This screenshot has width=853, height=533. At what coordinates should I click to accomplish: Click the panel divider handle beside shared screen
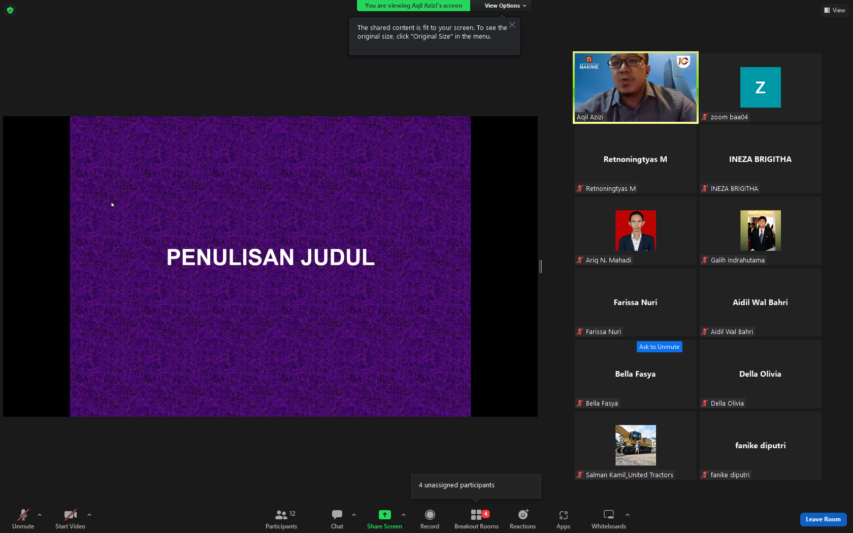(x=541, y=266)
